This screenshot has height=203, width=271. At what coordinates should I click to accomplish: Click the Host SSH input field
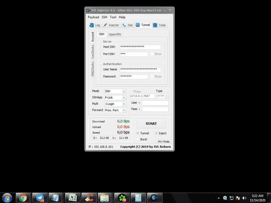tap(141, 47)
